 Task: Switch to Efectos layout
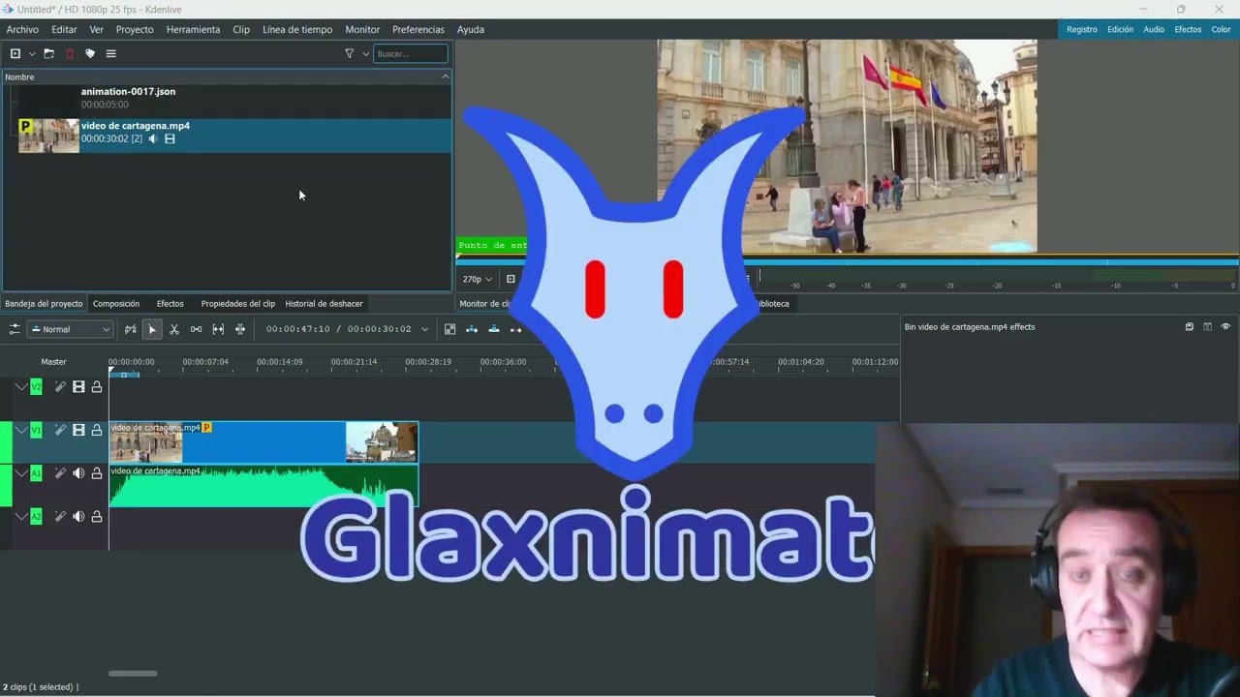(1188, 29)
